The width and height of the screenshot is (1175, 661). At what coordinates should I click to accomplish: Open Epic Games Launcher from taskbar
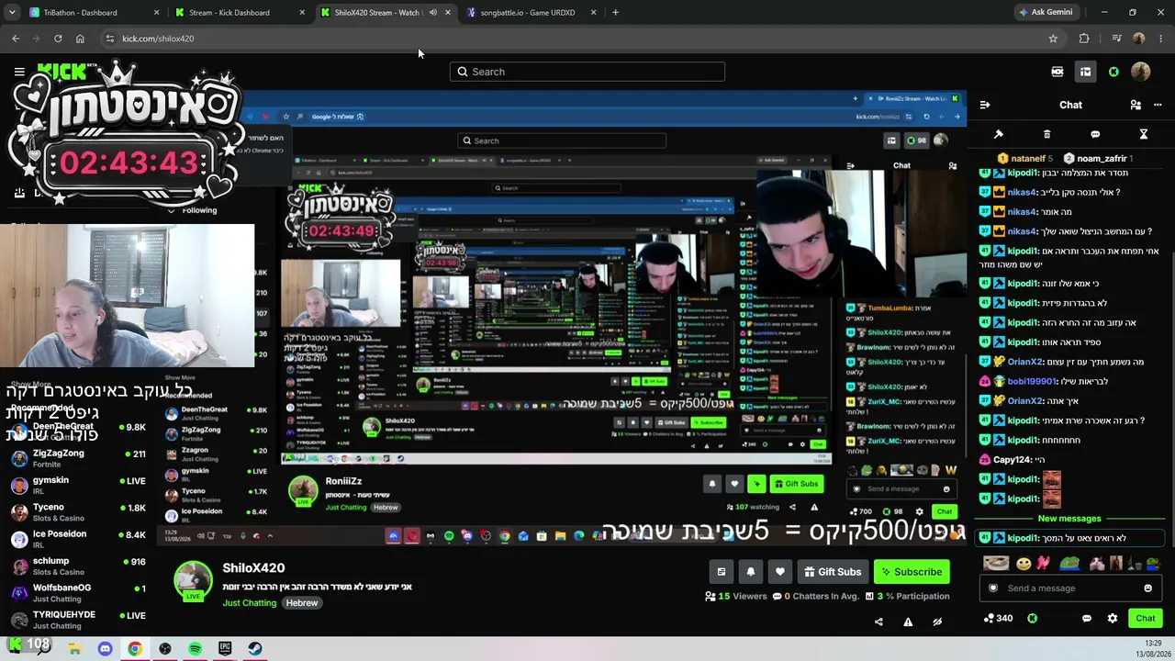click(225, 649)
